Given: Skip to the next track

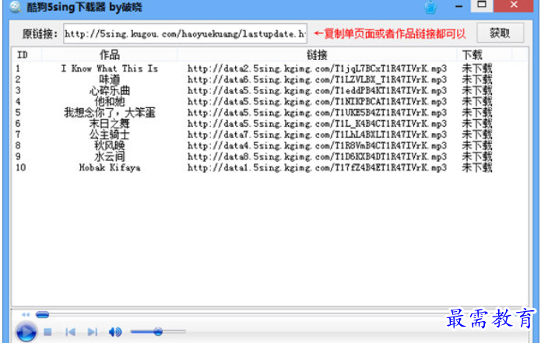Looking at the screenshot, I should click(92, 332).
